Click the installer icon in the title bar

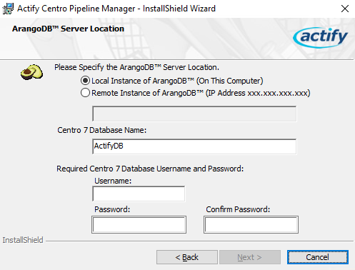point(8,9)
